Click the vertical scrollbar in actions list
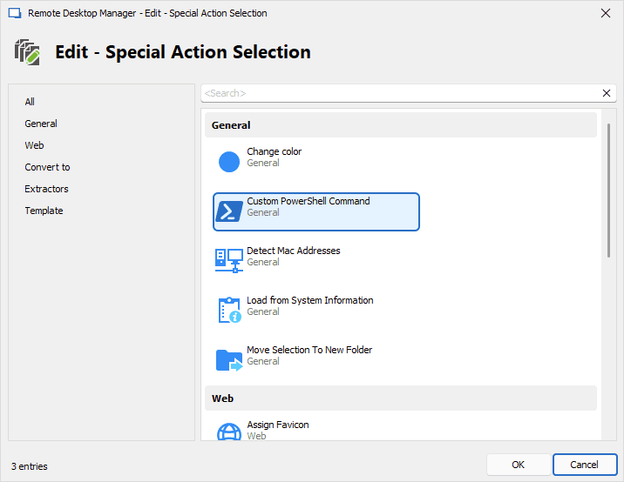Viewport: 624px width, 482px height. pos(608,191)
